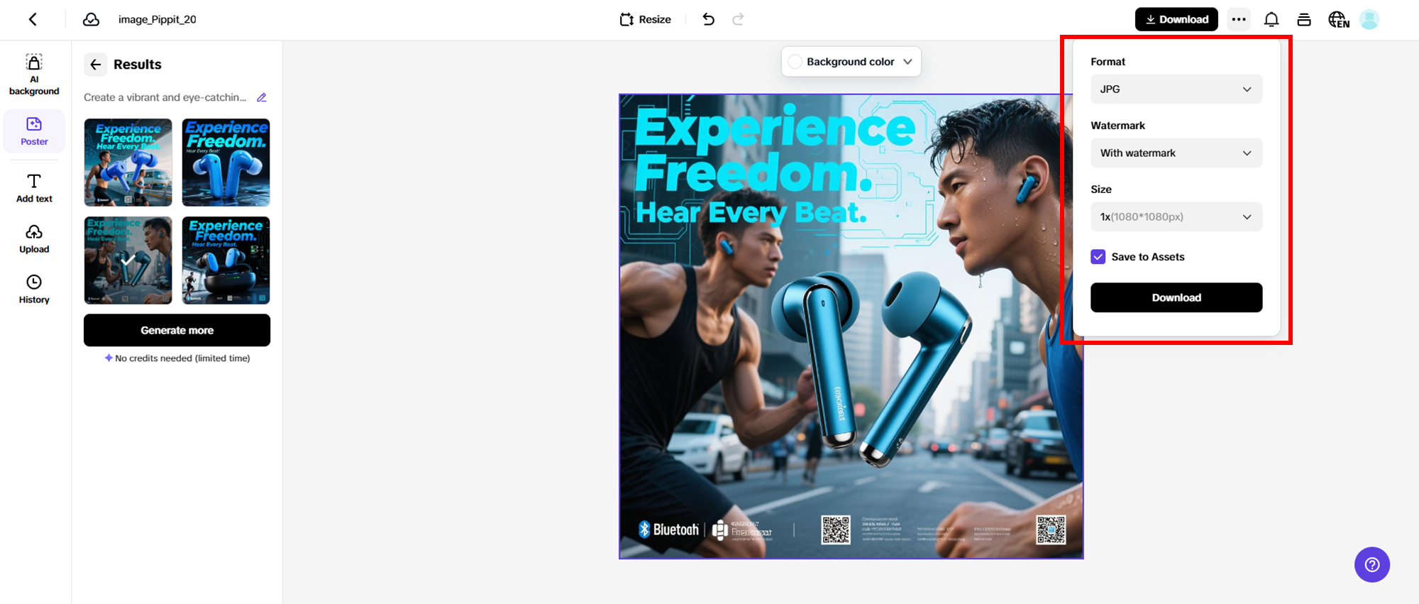The width and height of the screenshot is (1419, 604).
Task: Open the History panel
Action: coord(34,290)
